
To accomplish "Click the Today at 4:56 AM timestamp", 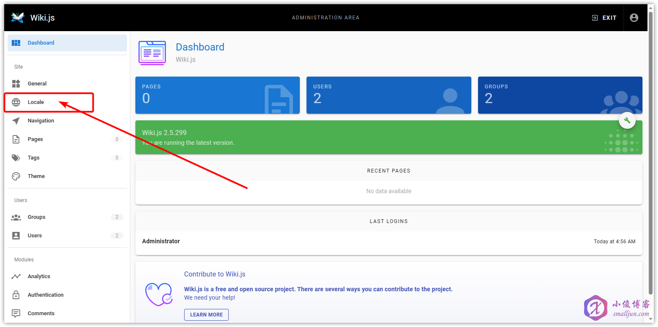I will (x=615, y=242).
